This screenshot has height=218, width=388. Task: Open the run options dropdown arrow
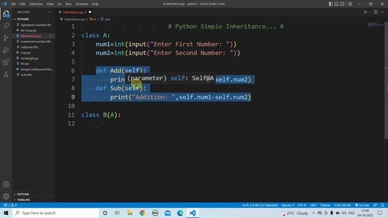(x=370, y=12)
